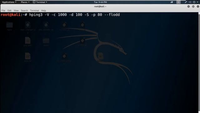Open the Edit menu

point(9,10)
